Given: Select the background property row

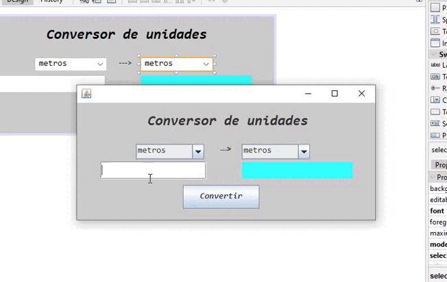Looking at the screenshot, I should coord(438,188).
